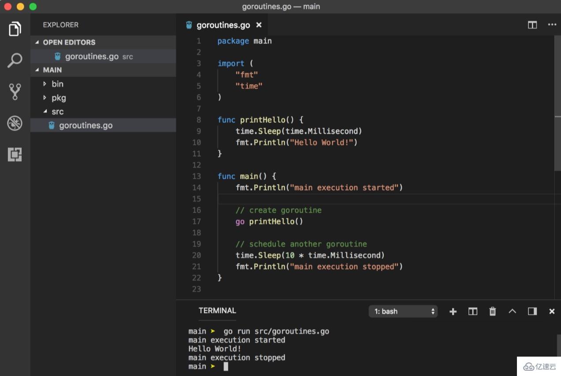Select the goroutines.go editor tab
The width and height of the screenshot is (561, 376).
[x=223, y=25]
